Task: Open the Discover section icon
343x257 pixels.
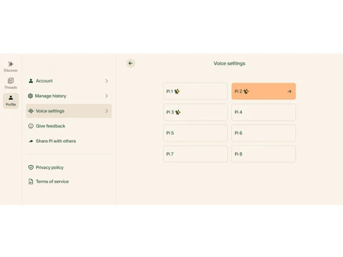Action: (10, 64)
